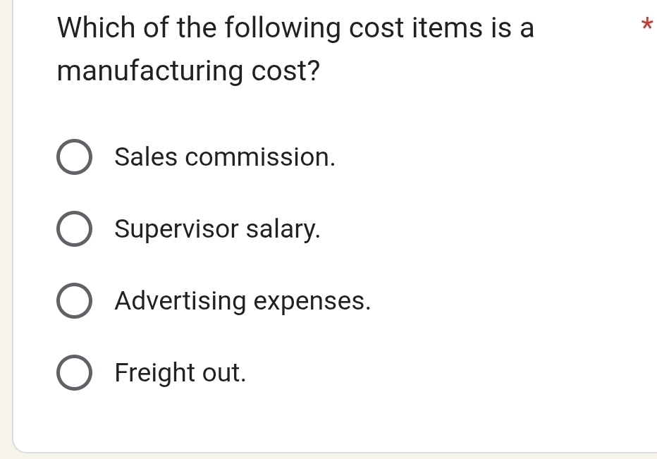657x459 pixels.
Task: Select the Sales commission radio button
Action: [73, 157]
